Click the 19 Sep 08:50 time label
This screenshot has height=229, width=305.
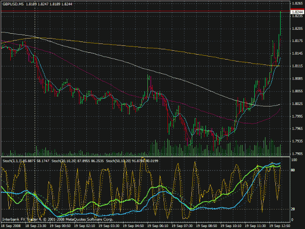[206, 226]
